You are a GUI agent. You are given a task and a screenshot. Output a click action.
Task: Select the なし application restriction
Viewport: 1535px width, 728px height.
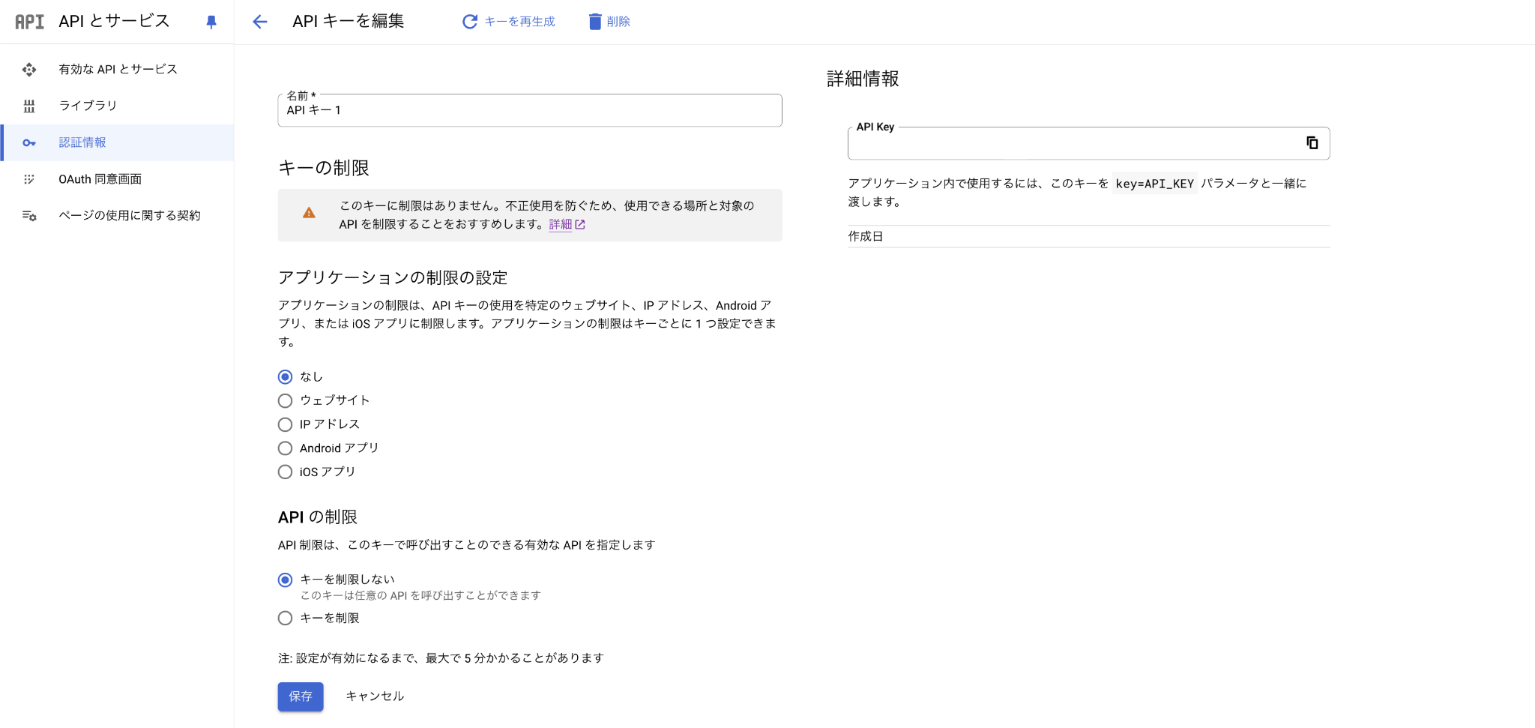click(x=285, y=376)
